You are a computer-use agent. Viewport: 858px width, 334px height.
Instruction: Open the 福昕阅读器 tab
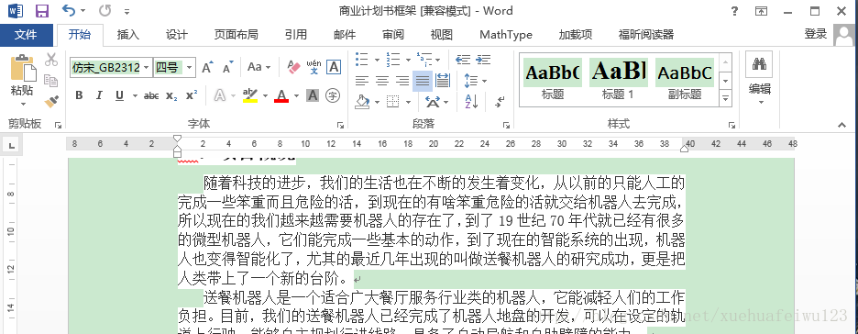pos(646,35)
